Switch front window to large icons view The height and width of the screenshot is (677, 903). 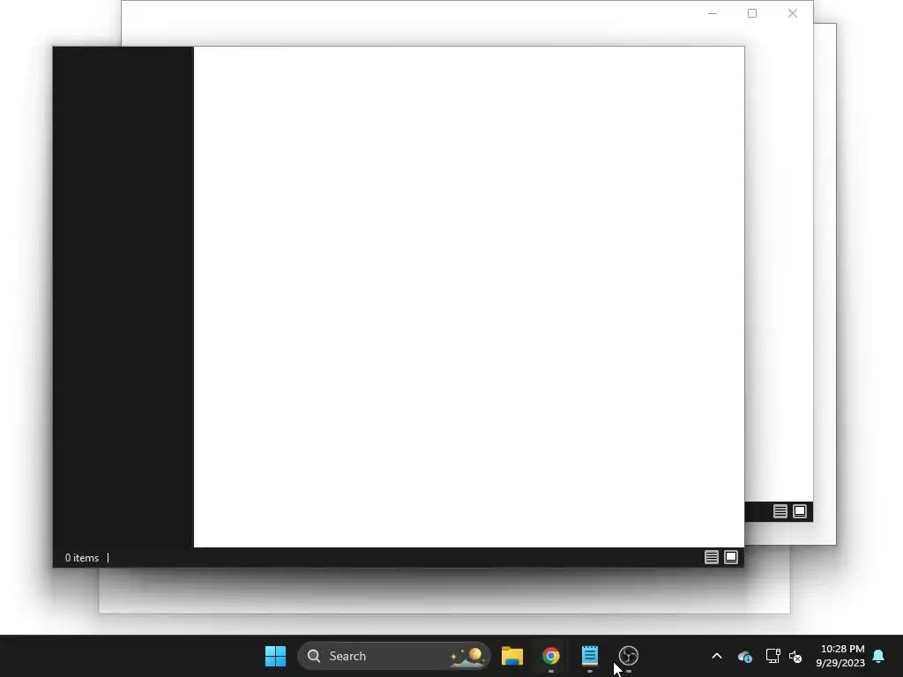point(731,557)
